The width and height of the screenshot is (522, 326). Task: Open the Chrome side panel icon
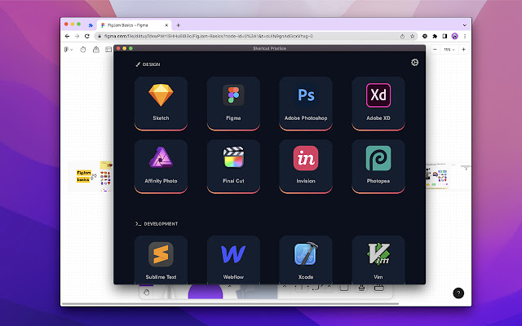coord(445,36)
